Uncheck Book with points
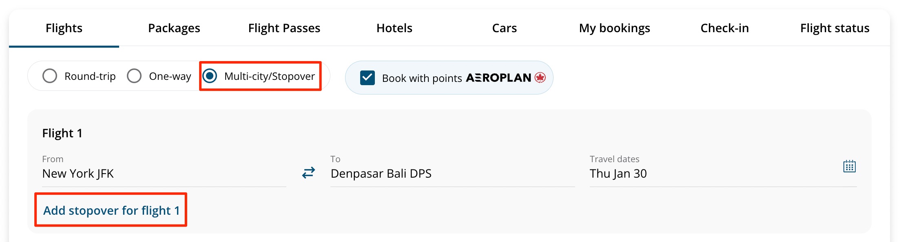This screenshot has height=242, width=899. tap(367, 77)
